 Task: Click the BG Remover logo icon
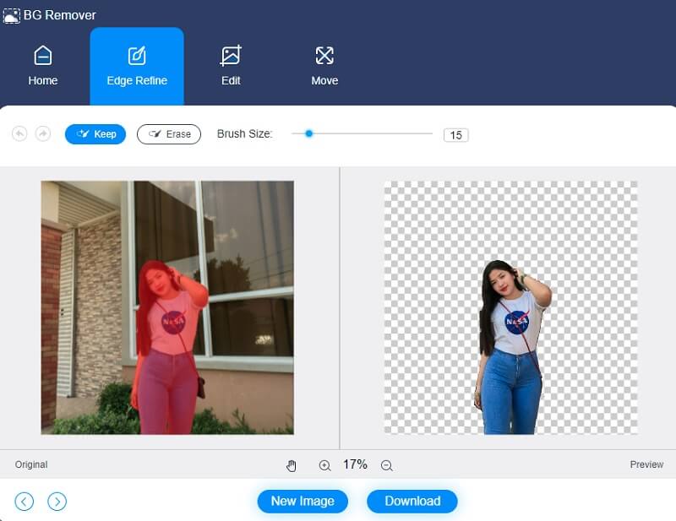[x=12, y=15]
